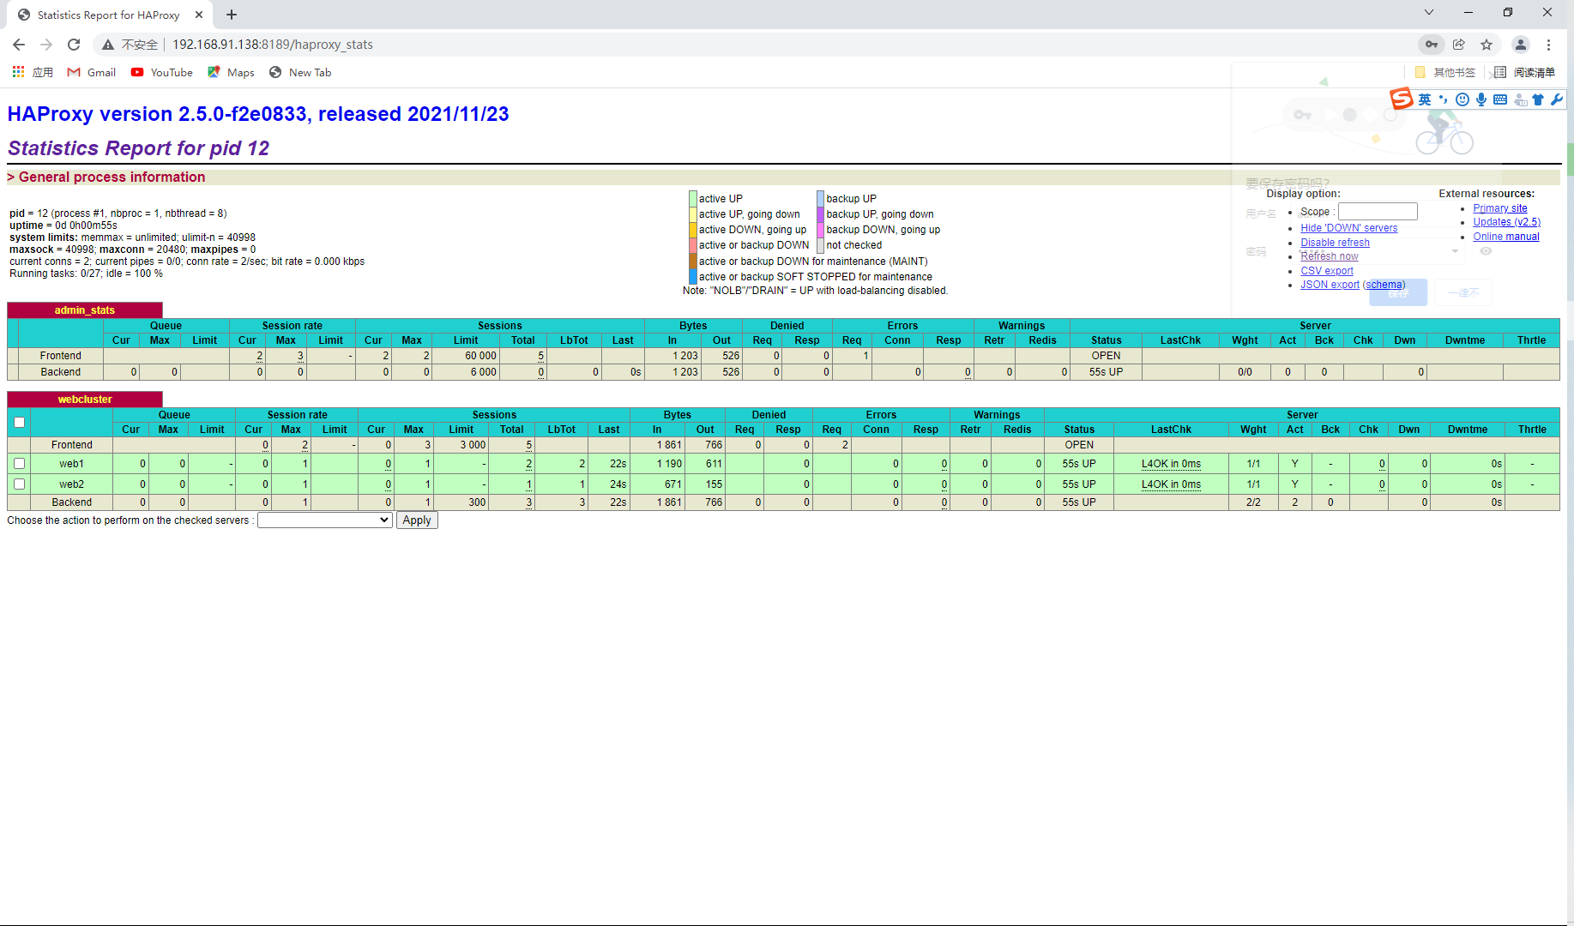
Task: Click the web1 server name
Action: 71,464
